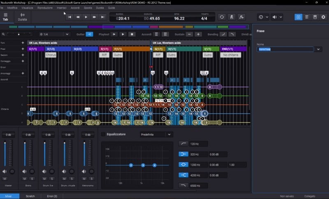
Task: Click the Master channel speaker icon
Action: tap(5, 171)
